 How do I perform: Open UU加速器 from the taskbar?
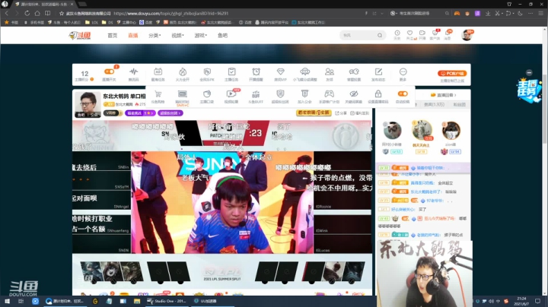[206, 301]
